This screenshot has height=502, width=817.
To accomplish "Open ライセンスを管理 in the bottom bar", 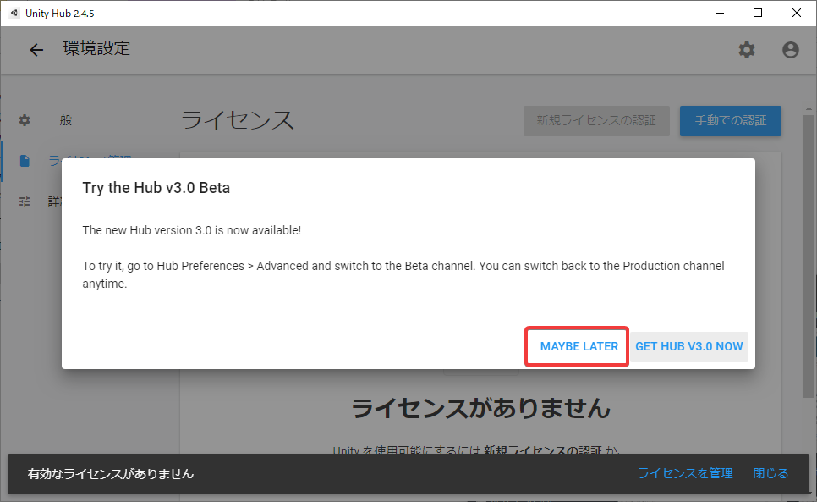I will pos(685,473).
